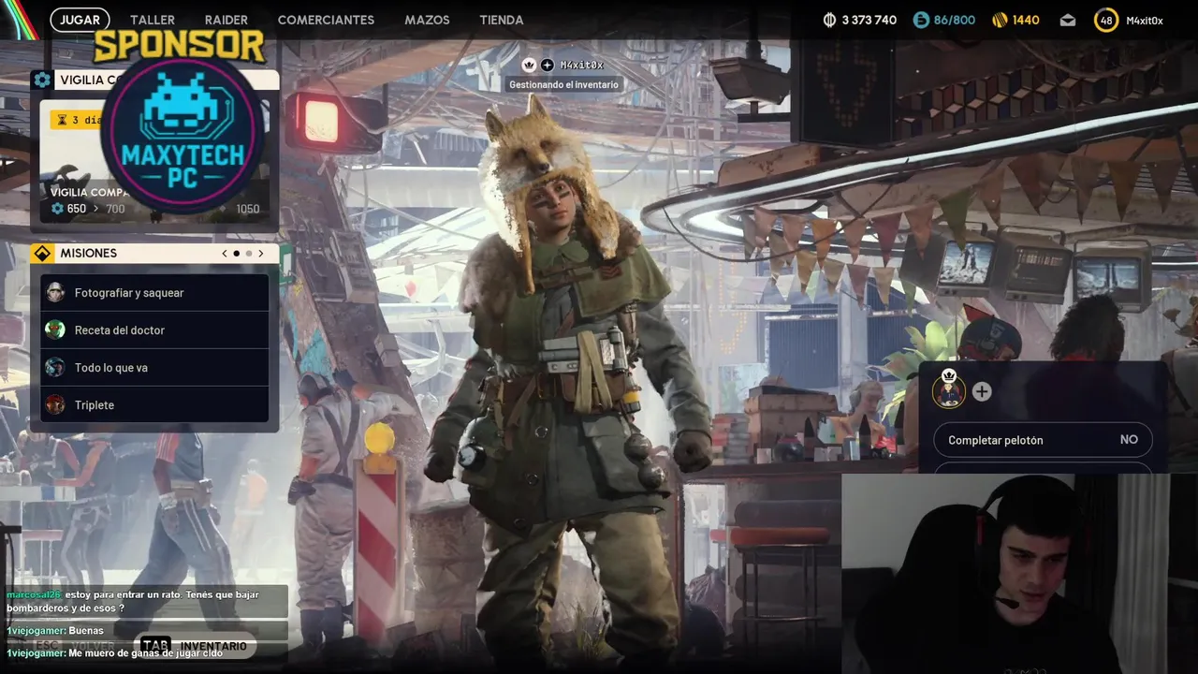Screen dimensions: 1198x674
Task: Open the Todo lo que va mission
Action: [154, 367]
